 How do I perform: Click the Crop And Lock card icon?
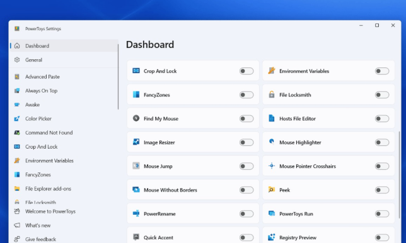(x=136, y=71)
